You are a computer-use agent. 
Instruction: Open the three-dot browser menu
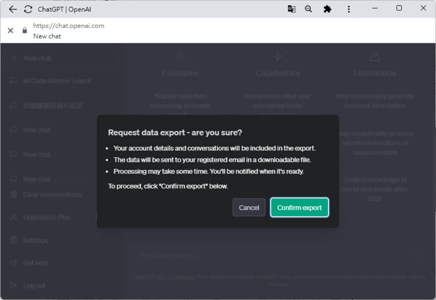click(x=349, y=9)
